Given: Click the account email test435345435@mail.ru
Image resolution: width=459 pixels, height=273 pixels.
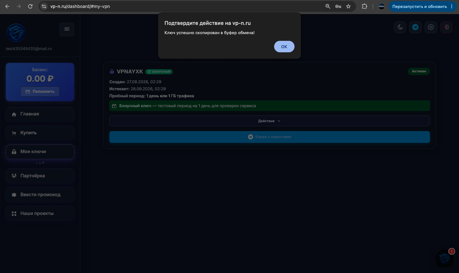Looking at the screenshot, I should [x=29, y=49].
